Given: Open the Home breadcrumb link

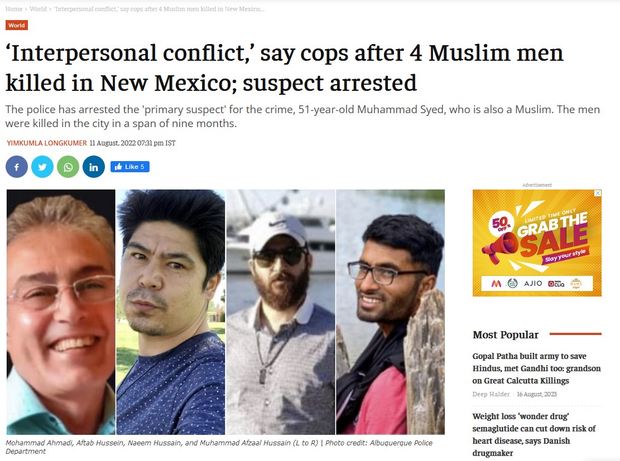Looking at the screenshot, I should pos(14,9).
